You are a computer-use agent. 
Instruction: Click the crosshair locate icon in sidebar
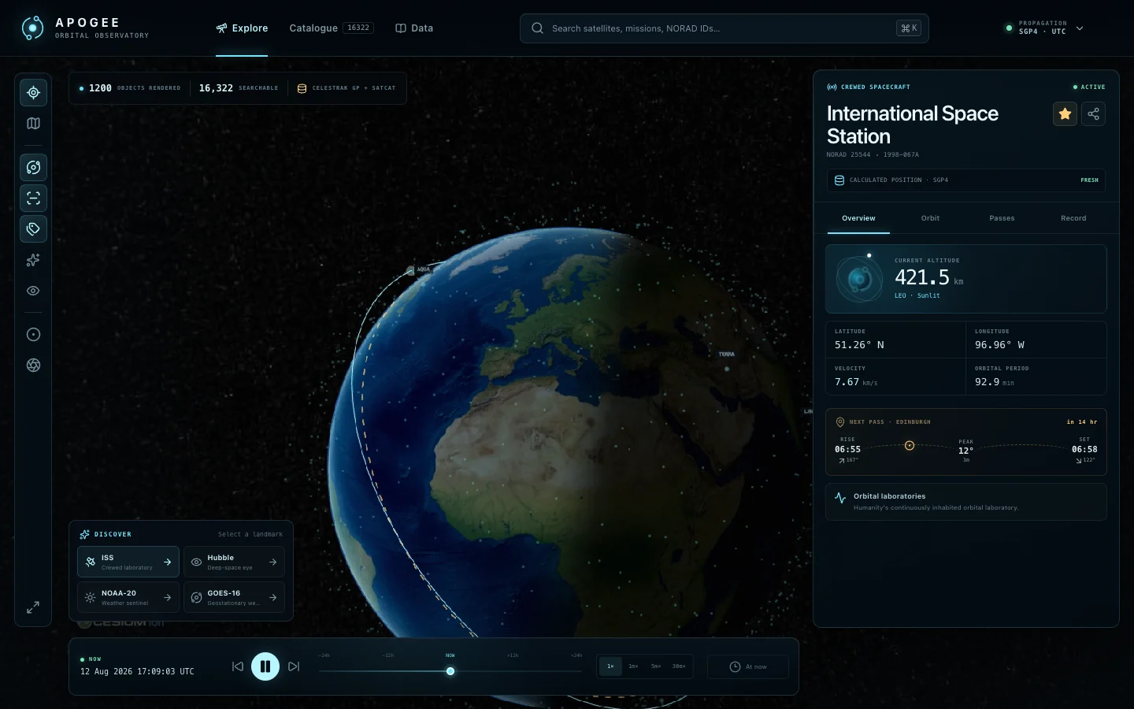[33, 92]
